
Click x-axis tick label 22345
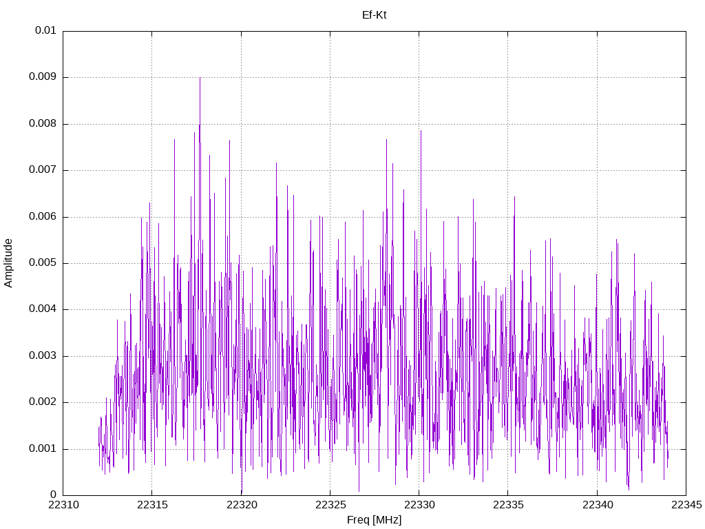[x=686, y=505]
